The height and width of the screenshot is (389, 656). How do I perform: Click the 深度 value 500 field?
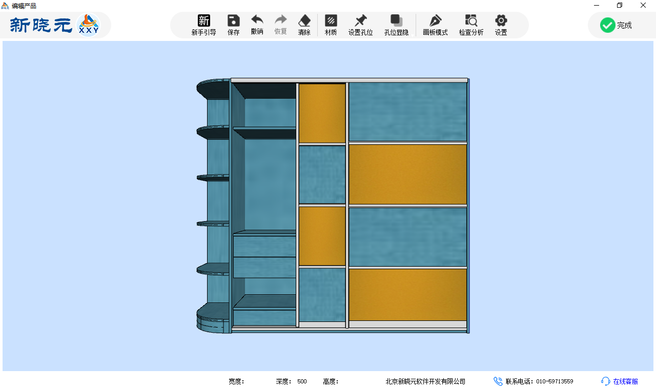coord(302,381)
